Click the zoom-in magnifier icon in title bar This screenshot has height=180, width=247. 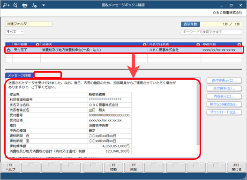(6, 5)
